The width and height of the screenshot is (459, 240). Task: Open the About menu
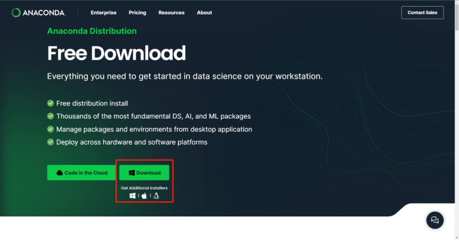pyautogui.click(x=204, y=13)
